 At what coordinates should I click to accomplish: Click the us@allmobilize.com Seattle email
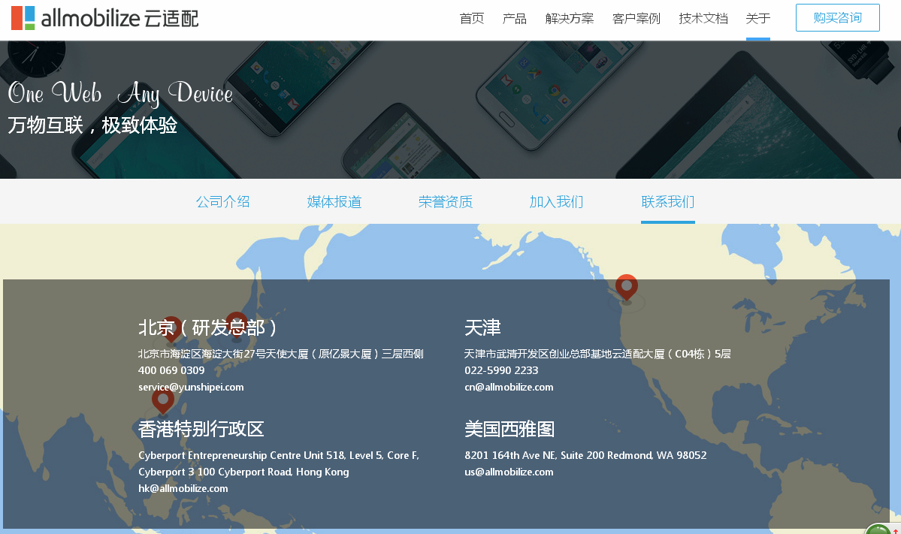[x=509, y=472]
